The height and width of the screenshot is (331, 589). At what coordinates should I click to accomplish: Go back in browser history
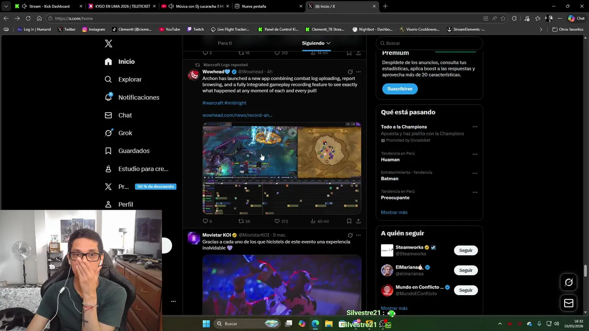click(6, 18)
